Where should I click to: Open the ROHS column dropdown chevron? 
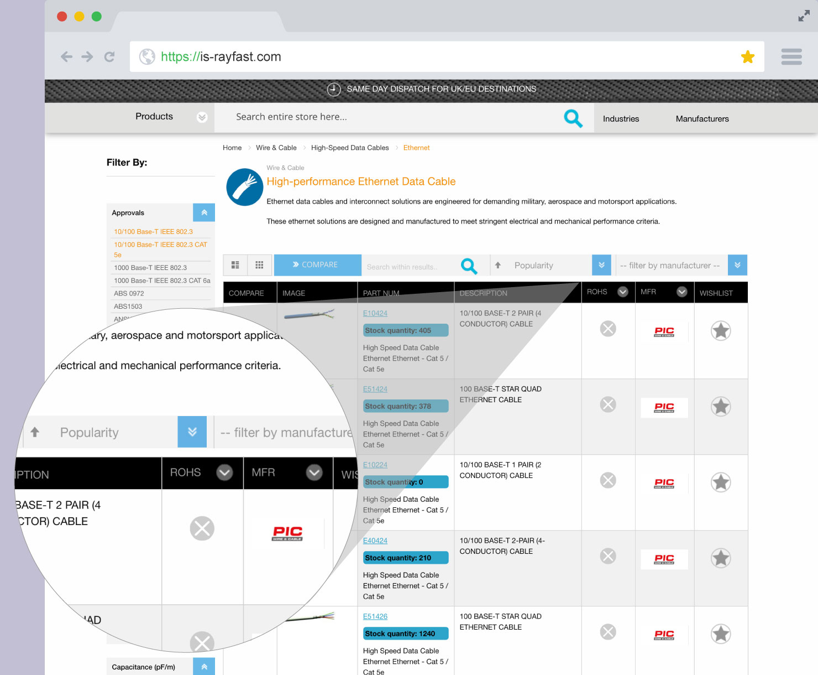(623, 292)
